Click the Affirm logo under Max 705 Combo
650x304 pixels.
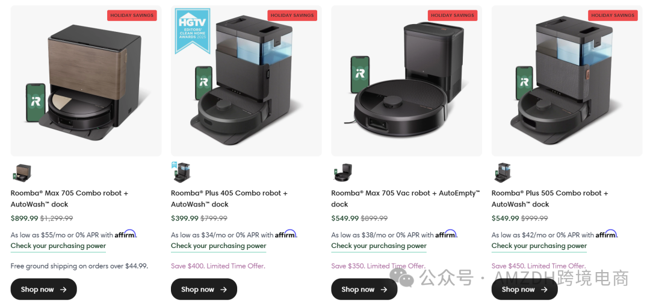coord(125,234)
